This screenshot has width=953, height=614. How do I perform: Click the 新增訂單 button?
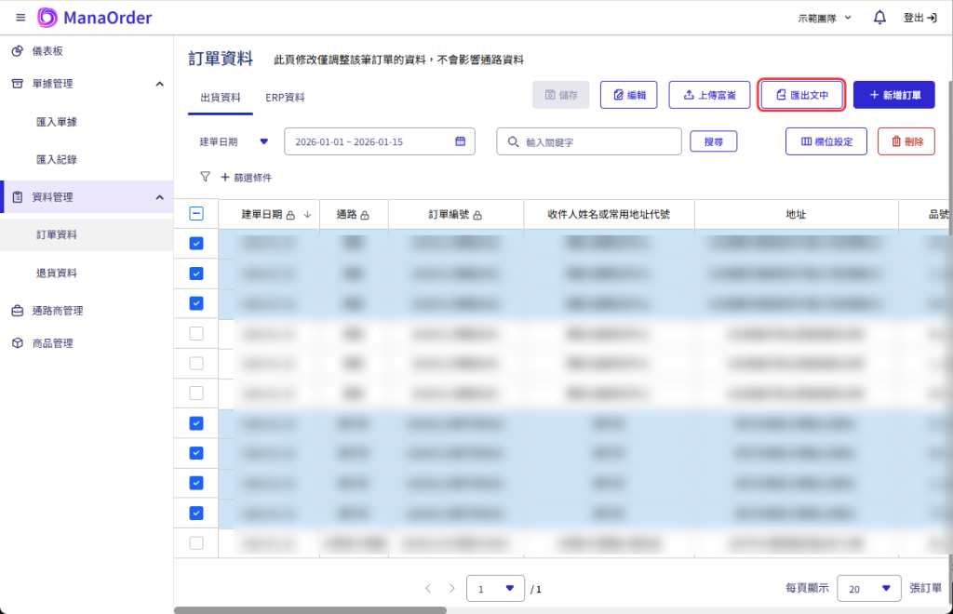(893, 95)
